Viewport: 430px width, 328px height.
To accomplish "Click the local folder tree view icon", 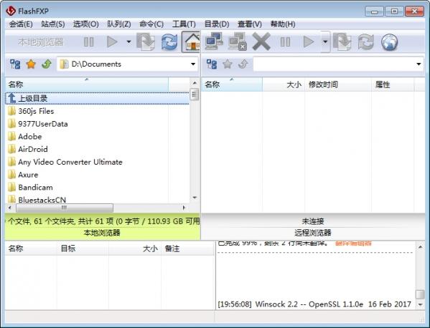I will (x=15, y=64).
